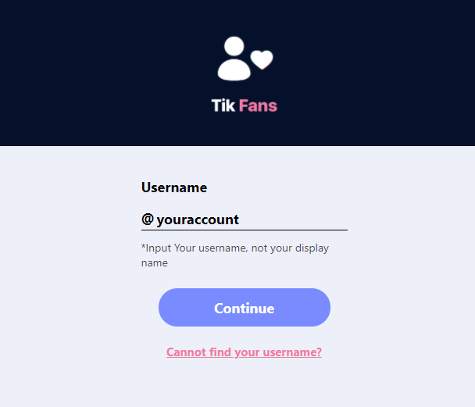The image size is (475, 407).
Task: Click the word name on the hint's second line
Action: pyautogui.click(x=155, y=262)
